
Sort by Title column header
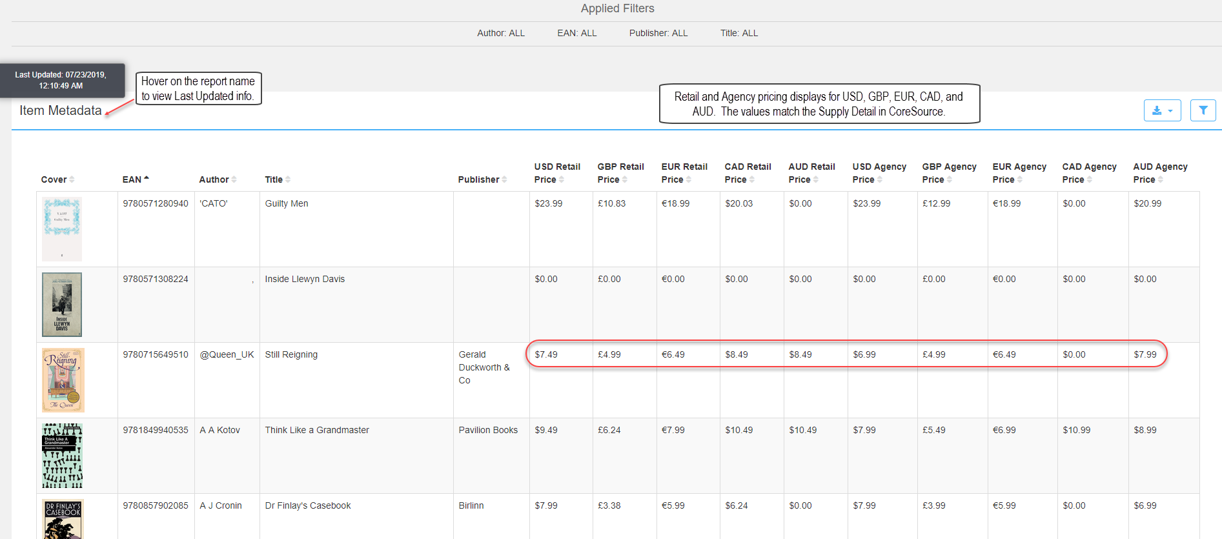(x=278, y=179)
